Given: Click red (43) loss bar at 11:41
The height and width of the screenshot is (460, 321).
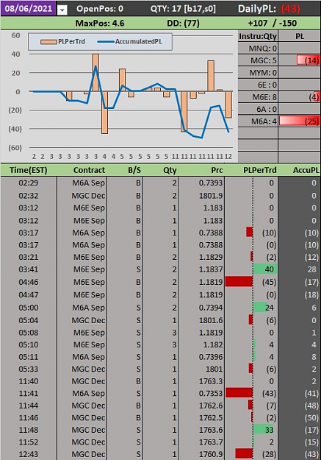Looking at the screenshot, I should (239, 393).
